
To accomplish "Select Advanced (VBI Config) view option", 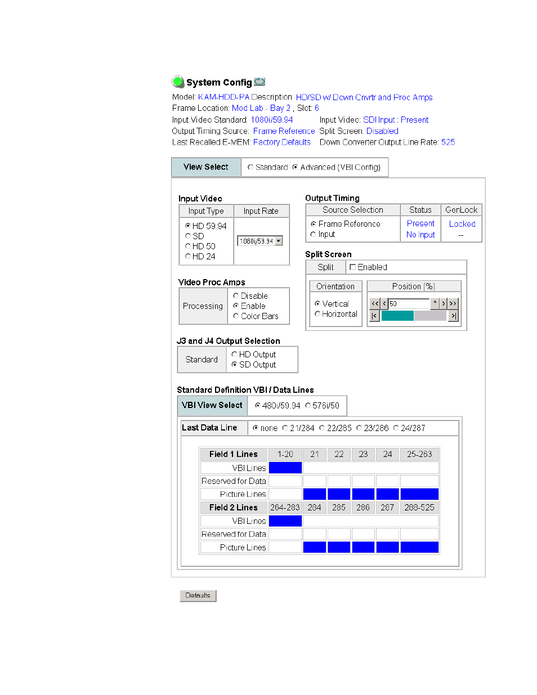I will click(x=295, y=167).
